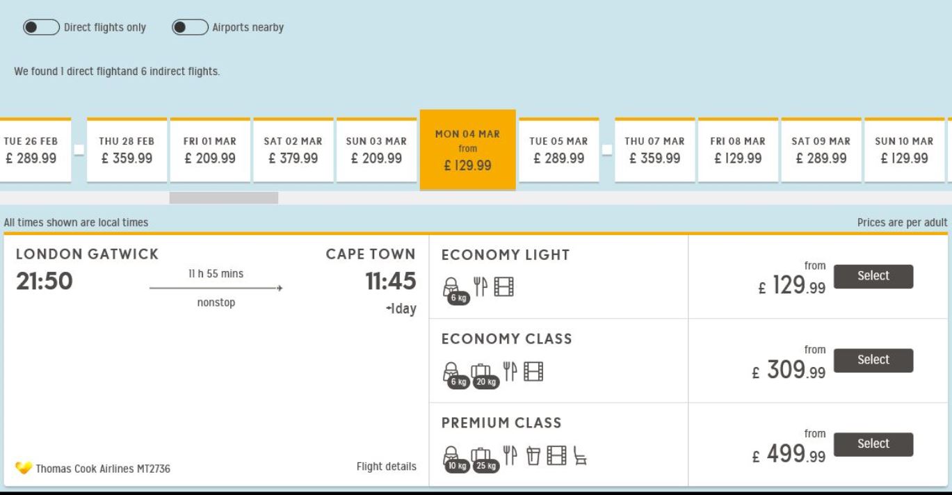Click the 25 kg baggage icon in Premium Class

pos(485,459)
